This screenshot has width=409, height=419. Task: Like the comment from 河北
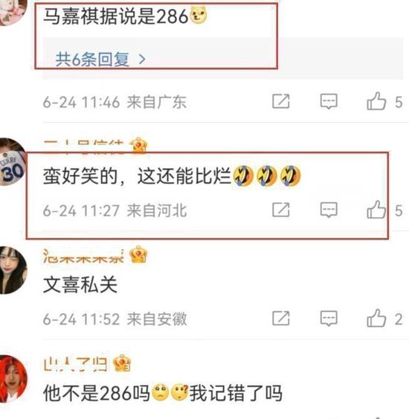376,210
